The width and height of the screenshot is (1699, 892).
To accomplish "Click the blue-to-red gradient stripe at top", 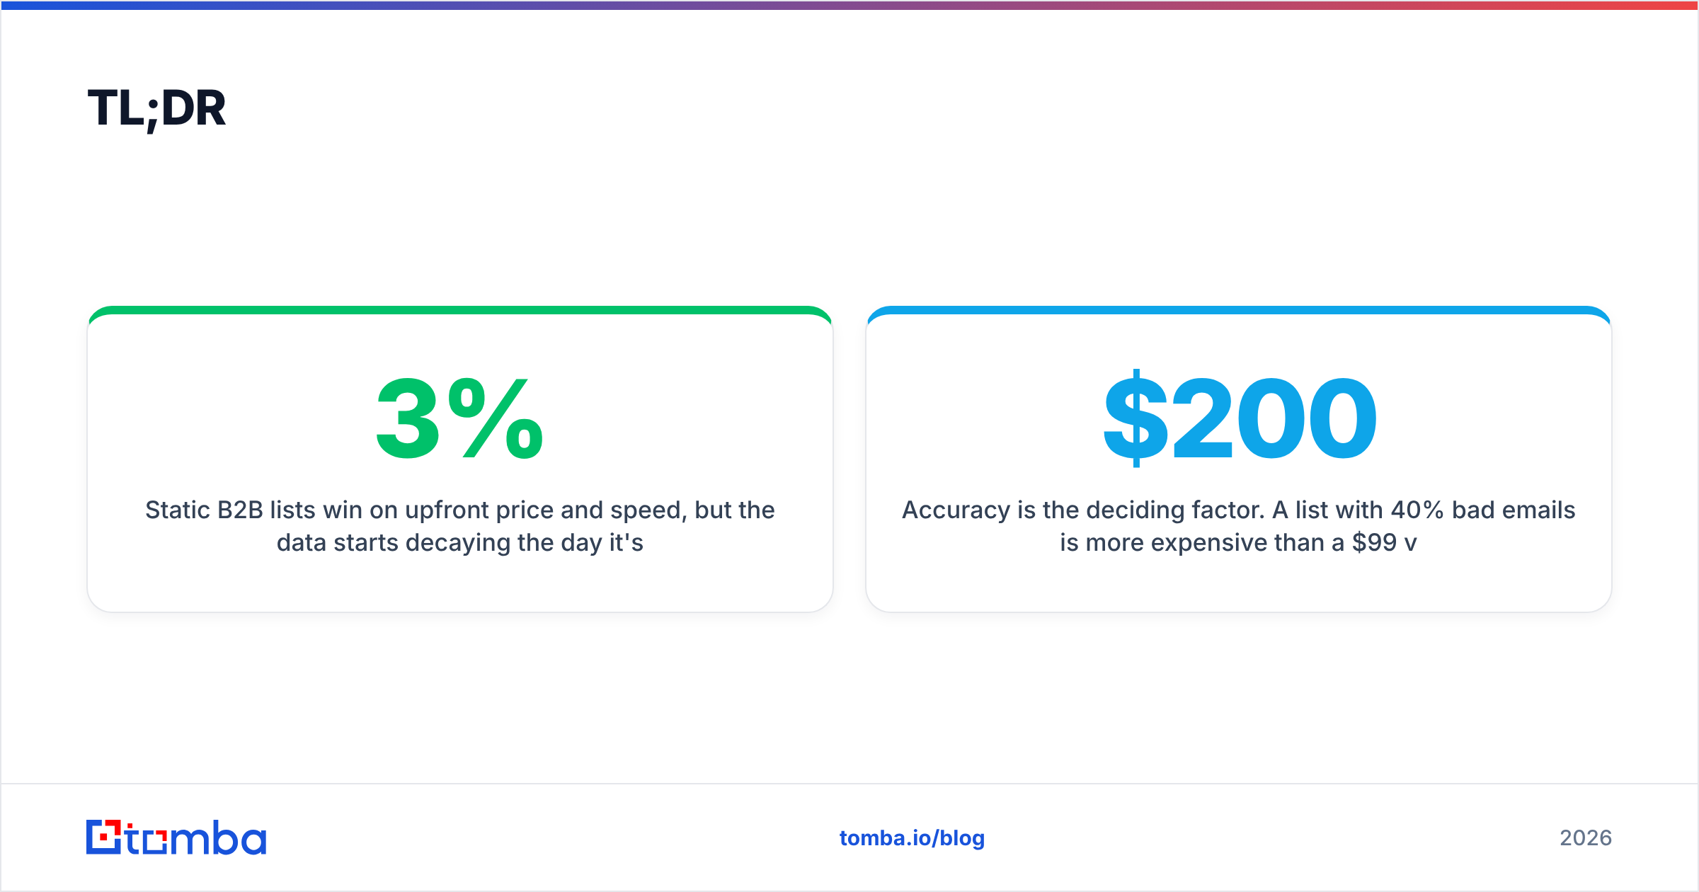I will [x=849, y=5].
